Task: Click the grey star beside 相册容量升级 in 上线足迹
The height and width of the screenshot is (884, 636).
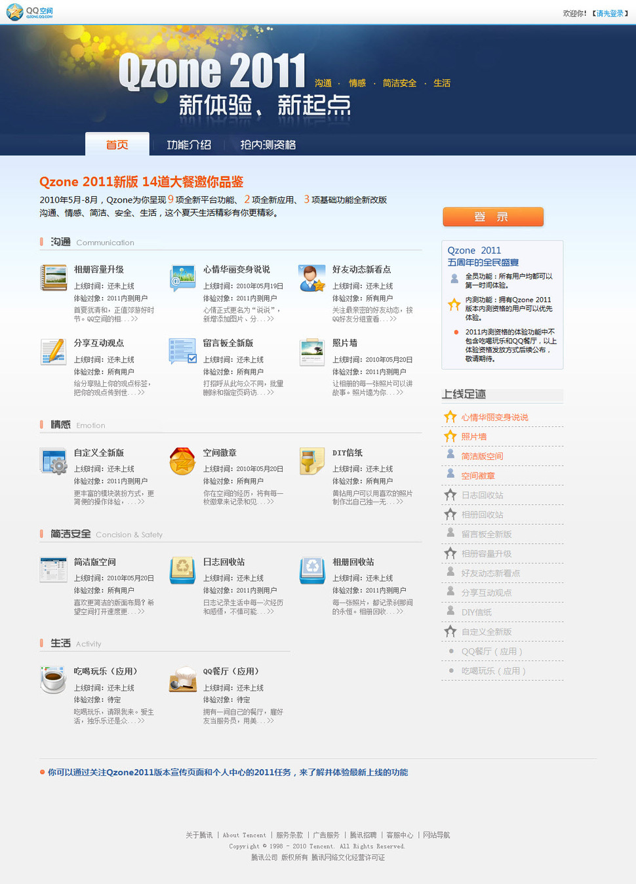Action: click(x=450, y=553)
